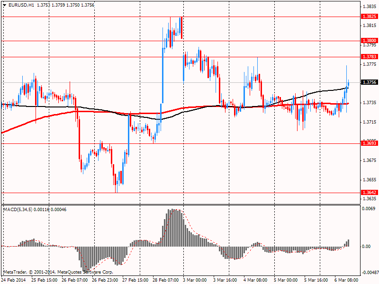This screenshot has height=284, width=379.
Task: Click the 25 Feb 15:00 time label
Action: point(44,280)
